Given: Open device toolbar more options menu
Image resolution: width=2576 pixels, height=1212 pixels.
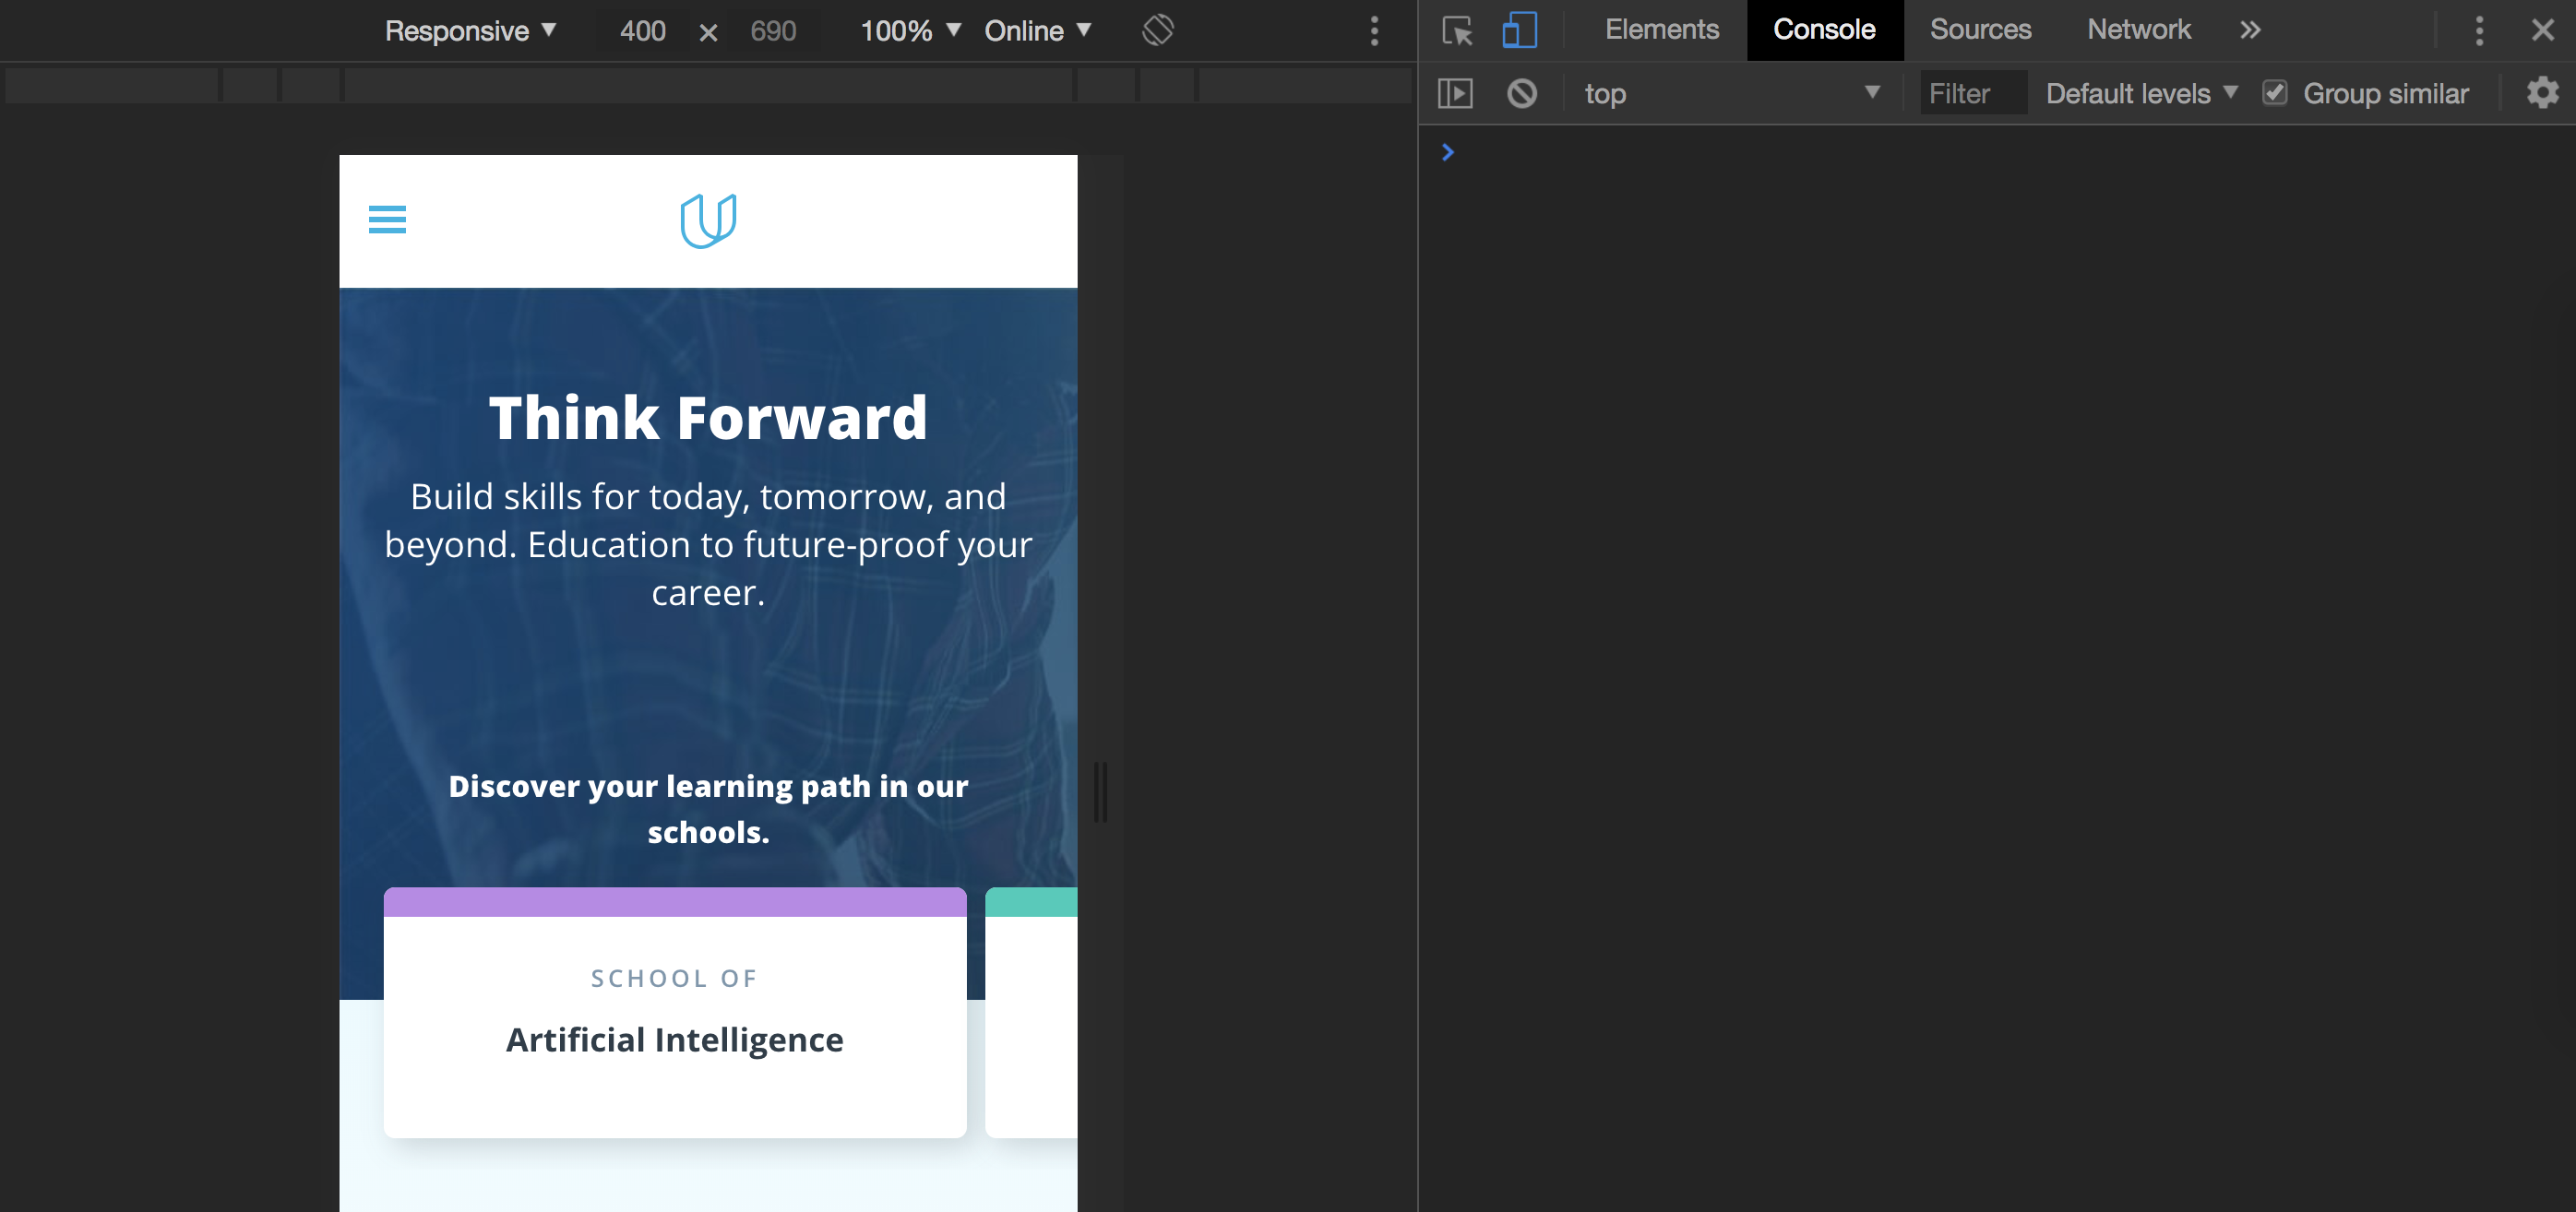Looking at the screenshot, I should [x=1374, y=31].
